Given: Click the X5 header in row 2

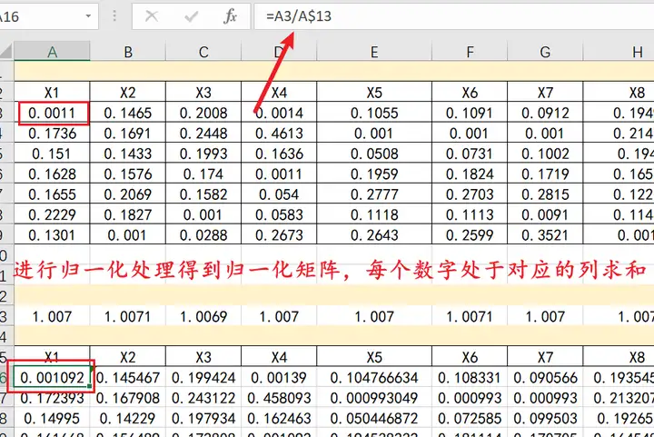Looking at the screenshot, I should [x=374, y=92].
